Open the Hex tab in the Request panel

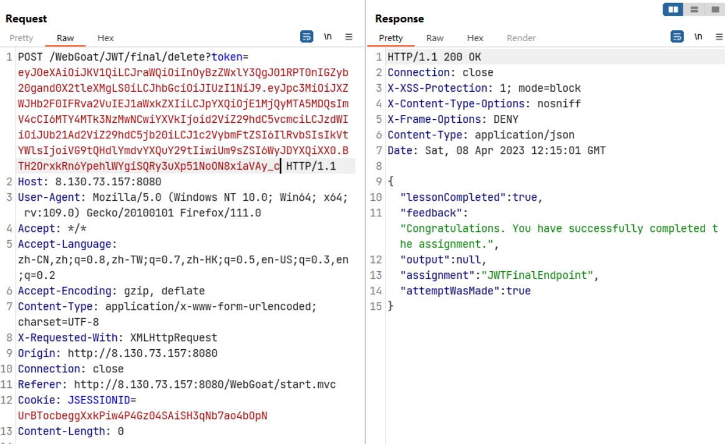105,38
